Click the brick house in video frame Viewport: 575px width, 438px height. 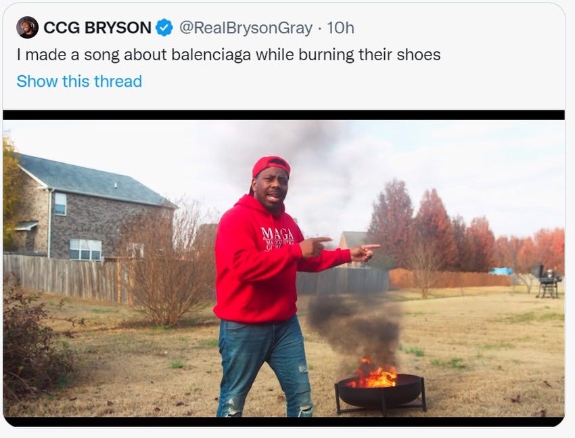[92, 209]
